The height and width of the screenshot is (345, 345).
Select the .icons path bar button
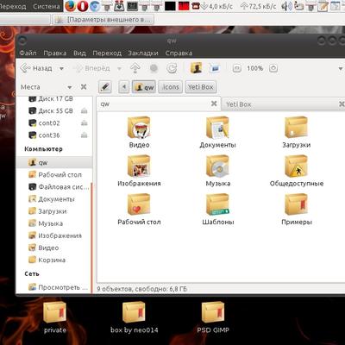click(170, 87)
